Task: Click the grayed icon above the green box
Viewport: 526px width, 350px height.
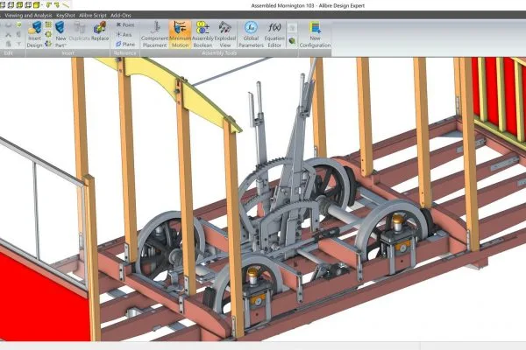Action: coord(292,28)
